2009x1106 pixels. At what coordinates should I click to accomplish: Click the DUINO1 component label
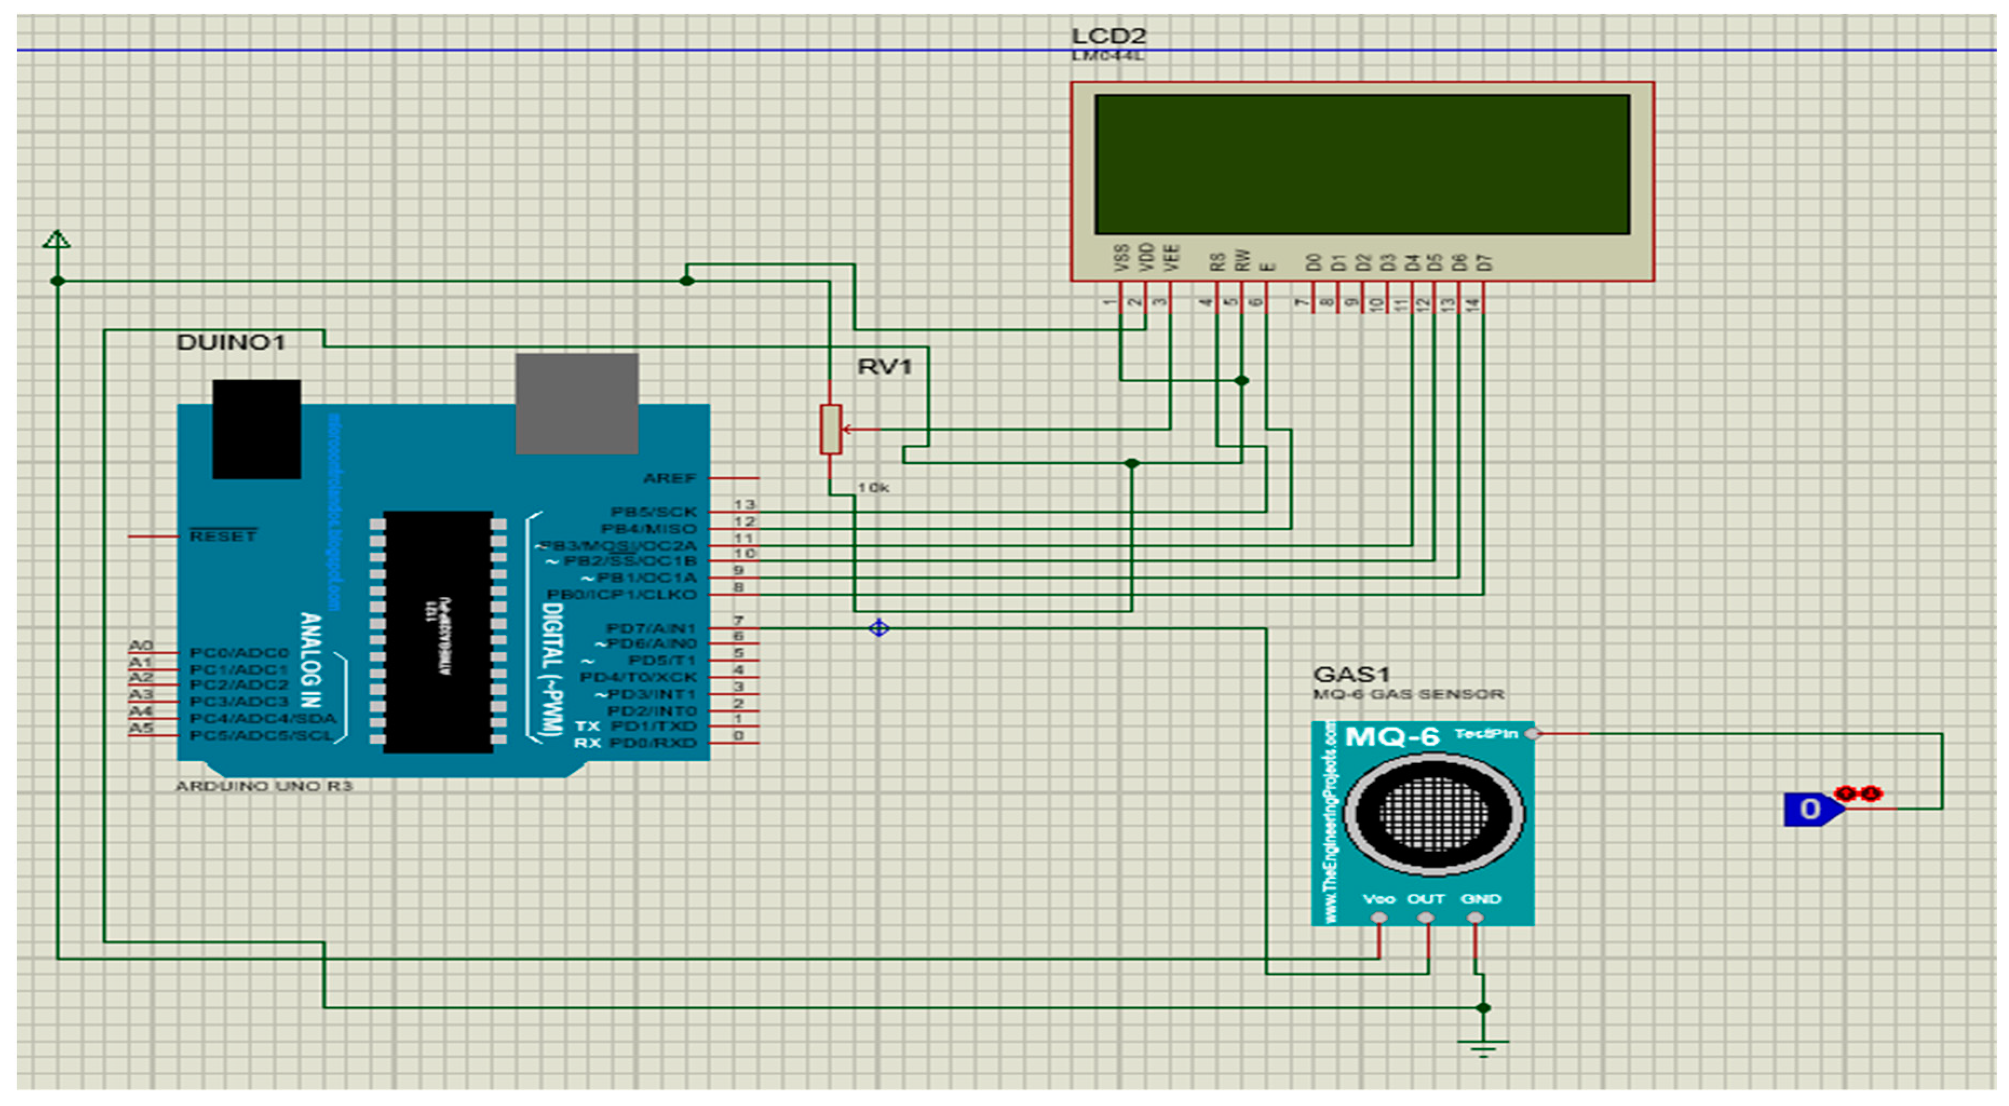point(231,342)
